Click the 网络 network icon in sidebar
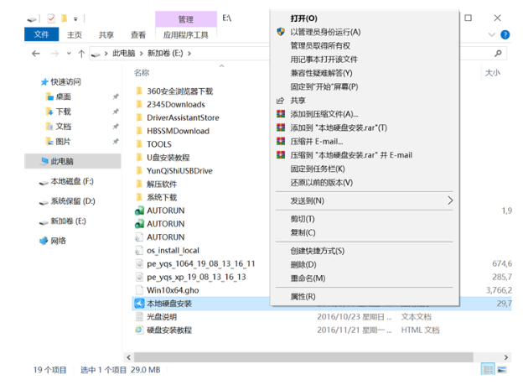523x385 pixels. [x=44, y=241]
